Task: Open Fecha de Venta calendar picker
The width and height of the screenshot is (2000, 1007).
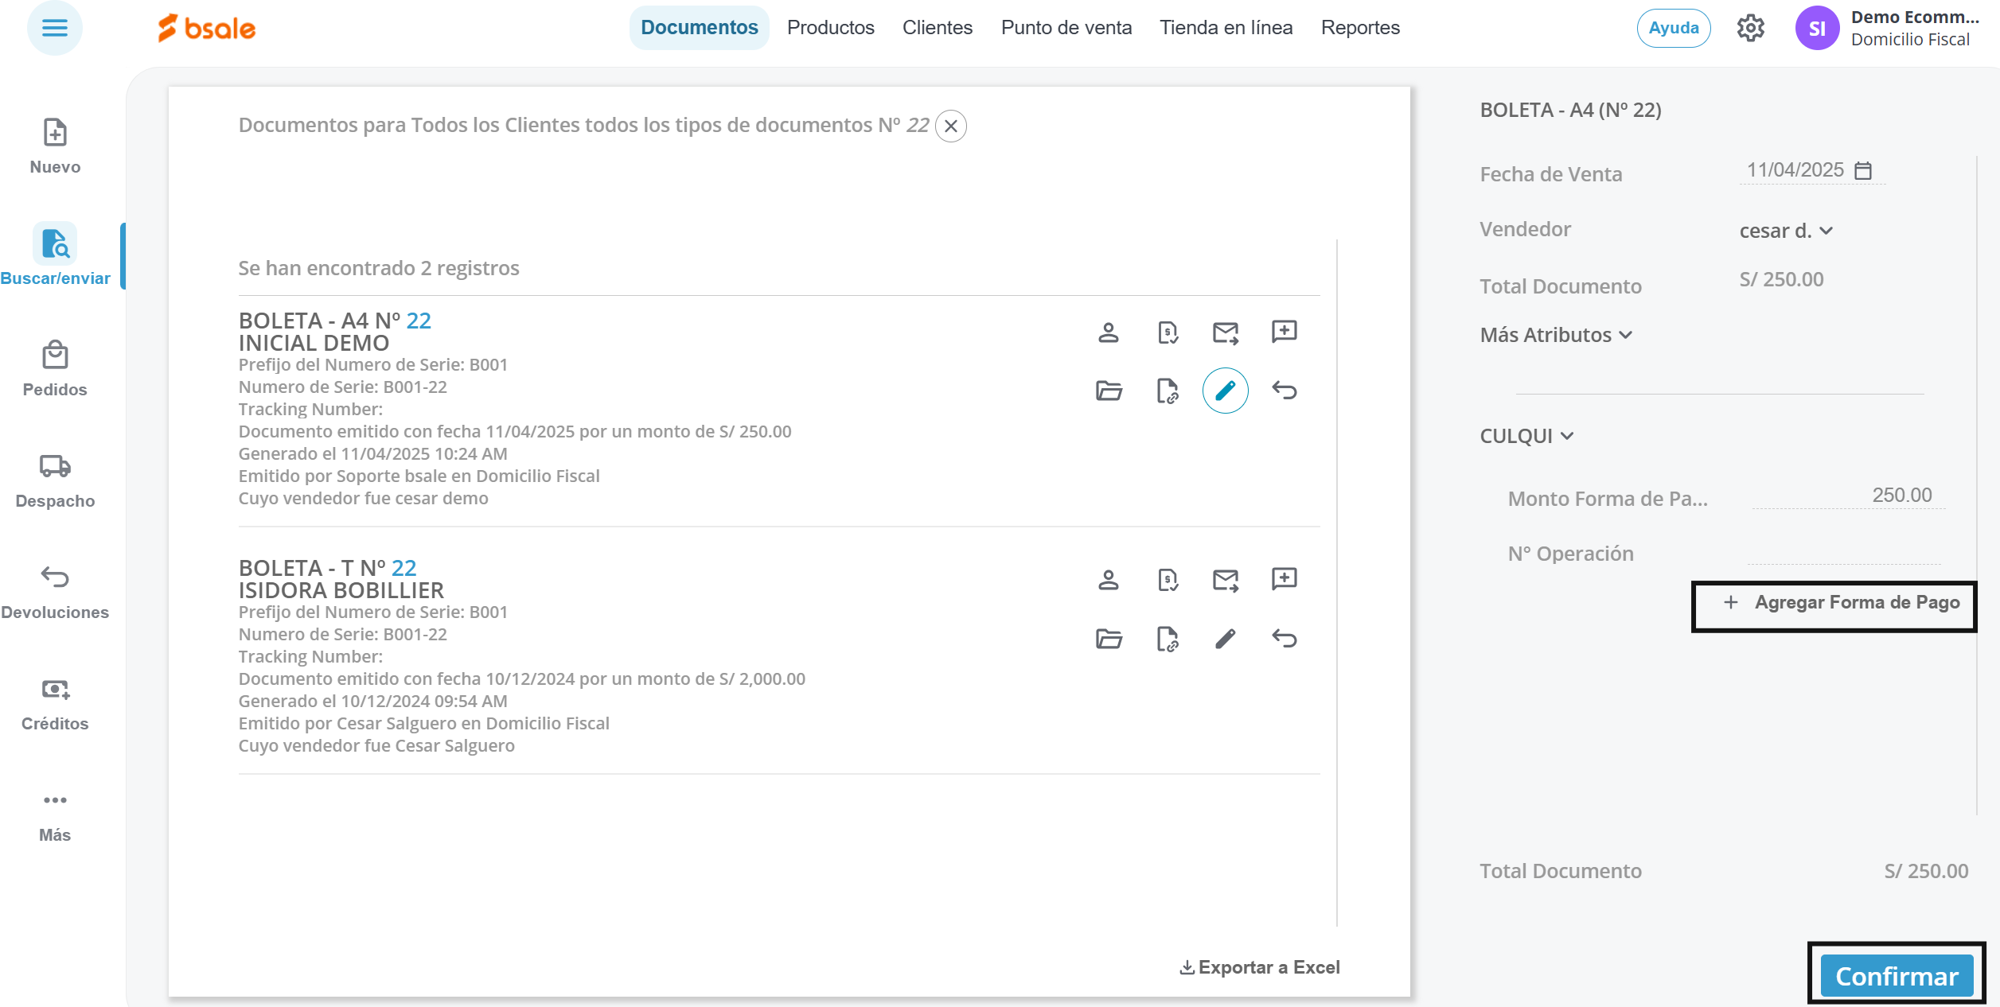Action: [1863, 170]
